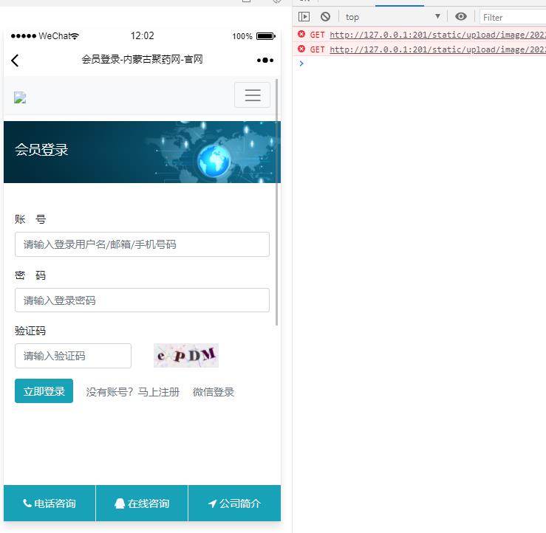Open the second GET error URL
Screen dimensions: 546x533
[437, 49]
